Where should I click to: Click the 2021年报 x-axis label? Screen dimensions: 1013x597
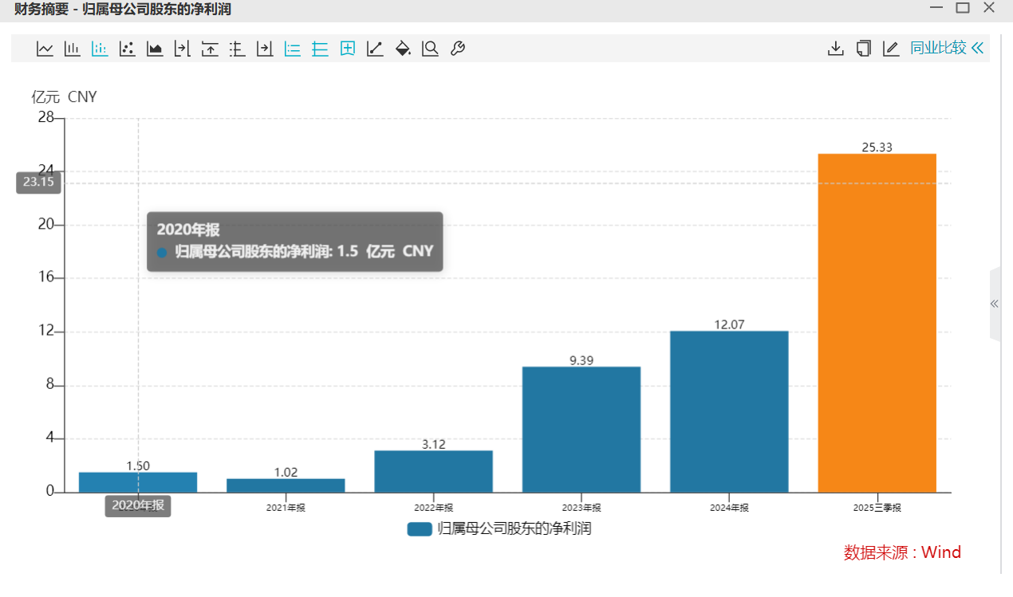(x=286, y=508)
